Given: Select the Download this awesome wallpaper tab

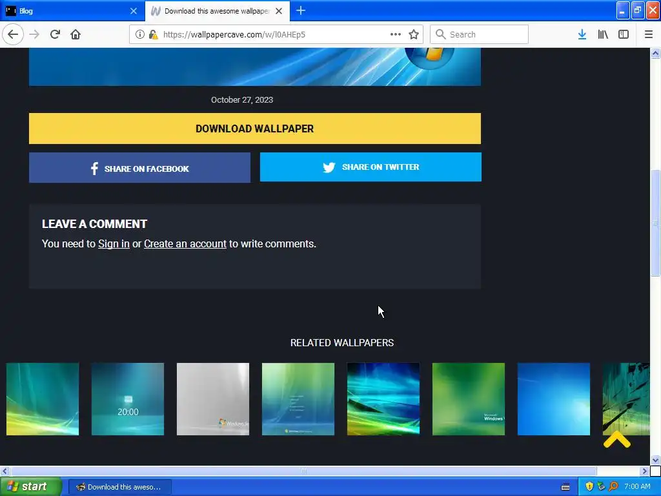Looking at the screenshot, I should click(217, 11).
